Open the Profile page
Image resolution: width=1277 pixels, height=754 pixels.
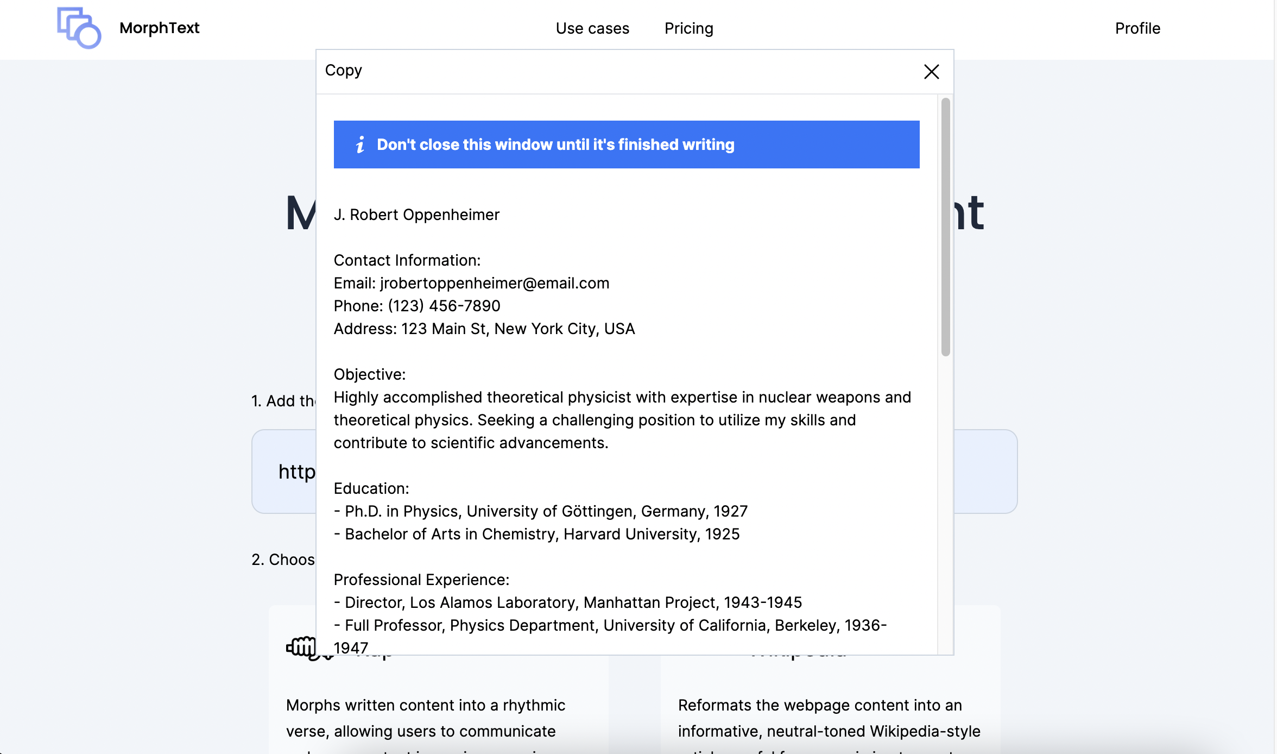click(x=1137, y=28)
